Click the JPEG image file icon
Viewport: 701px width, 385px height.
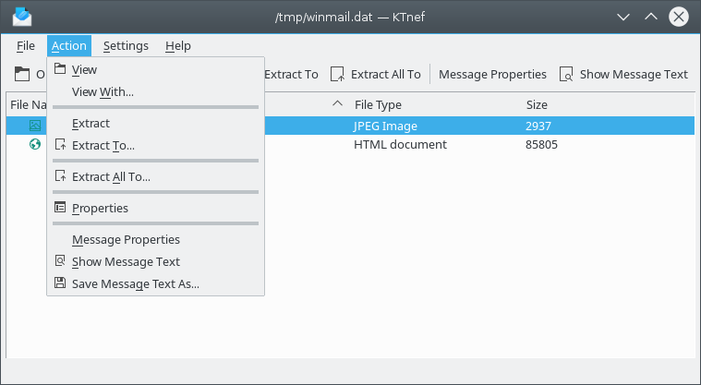(35, 126)
